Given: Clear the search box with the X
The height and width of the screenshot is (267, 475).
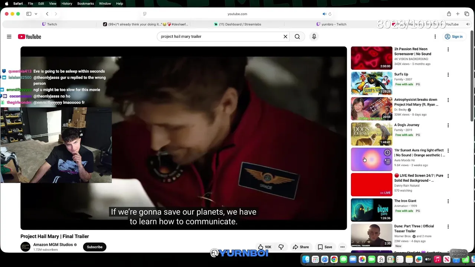Looking at the screenshot, I should (285, 37).
